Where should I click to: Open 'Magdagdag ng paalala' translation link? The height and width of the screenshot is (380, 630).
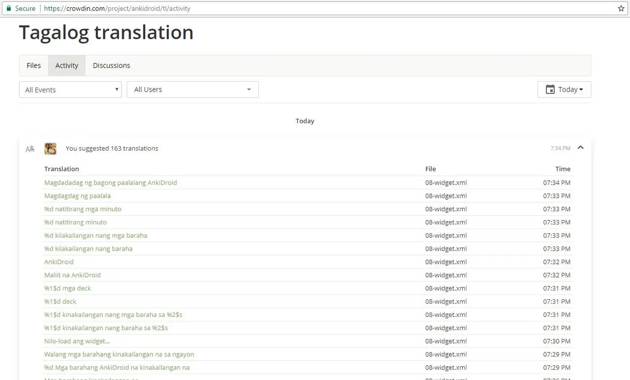coord(77,196)
